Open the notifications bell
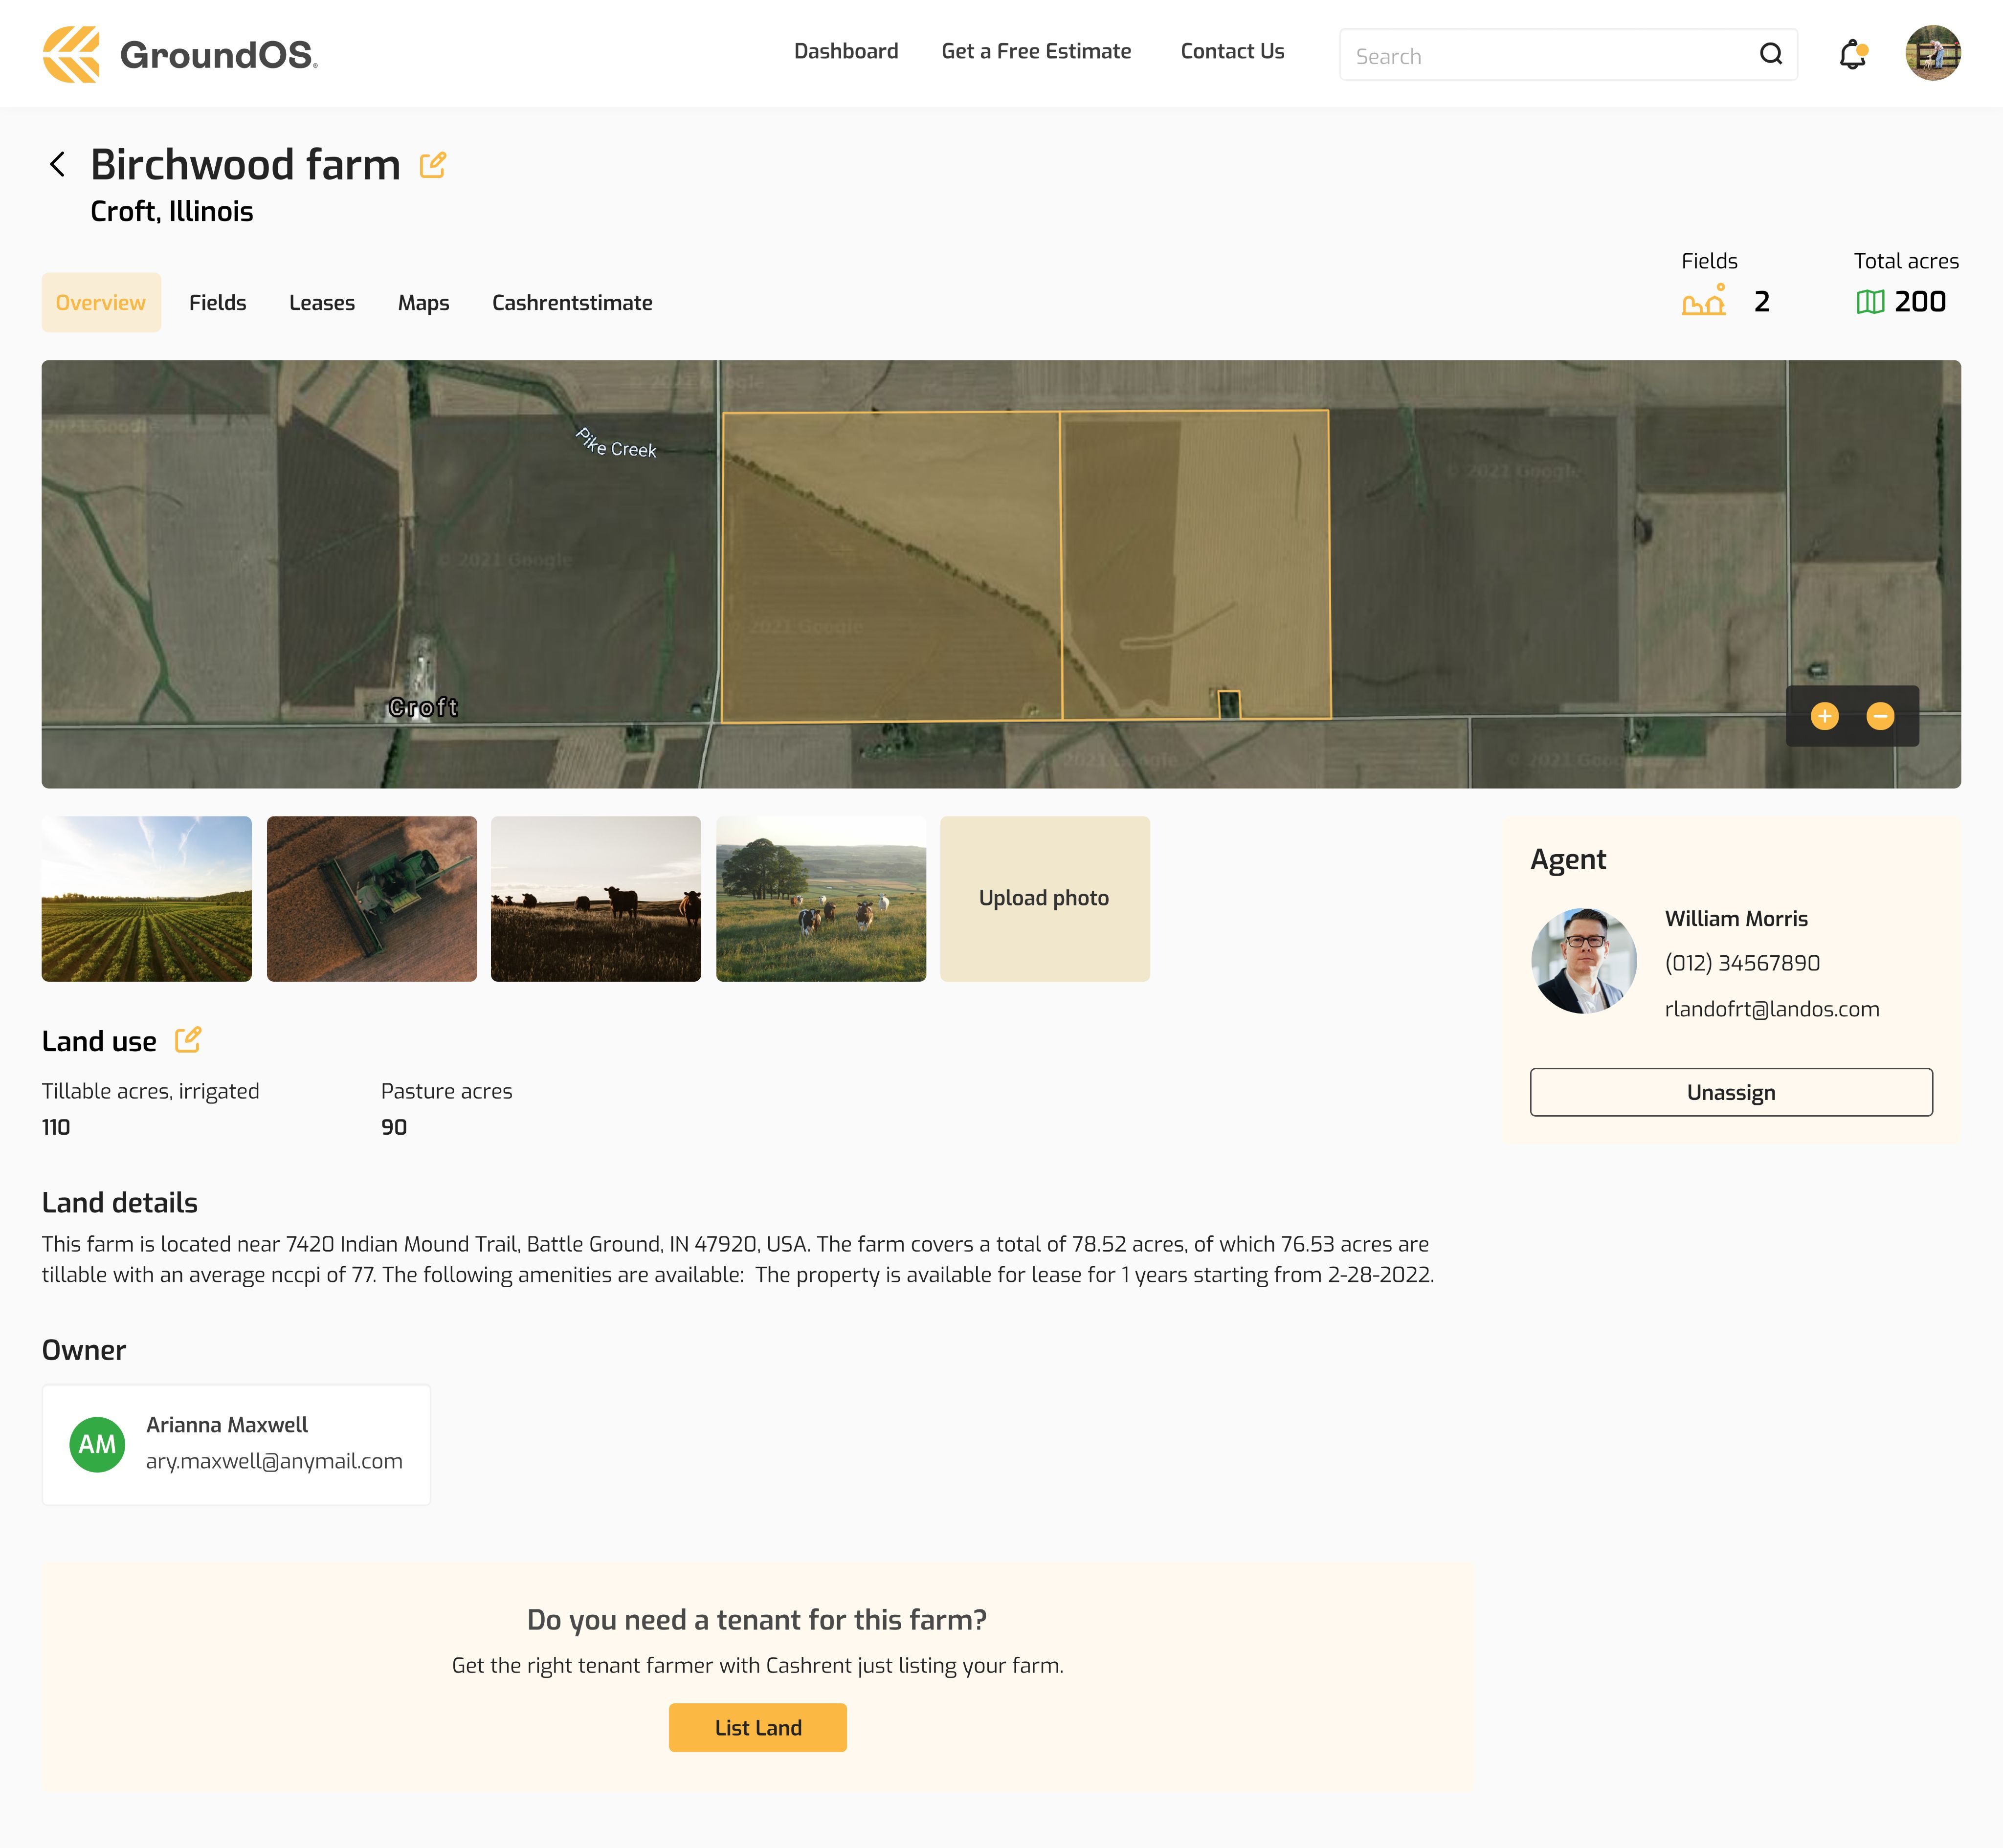This screenshot has height=1848, width=2003. [1852, 54]
